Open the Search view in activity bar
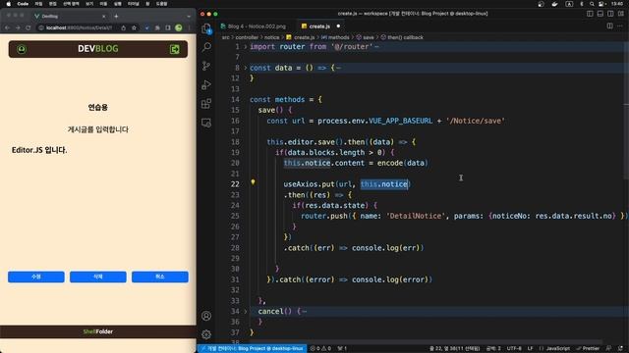Viewport: 629px width, 353px height. [x=206, y=47]
